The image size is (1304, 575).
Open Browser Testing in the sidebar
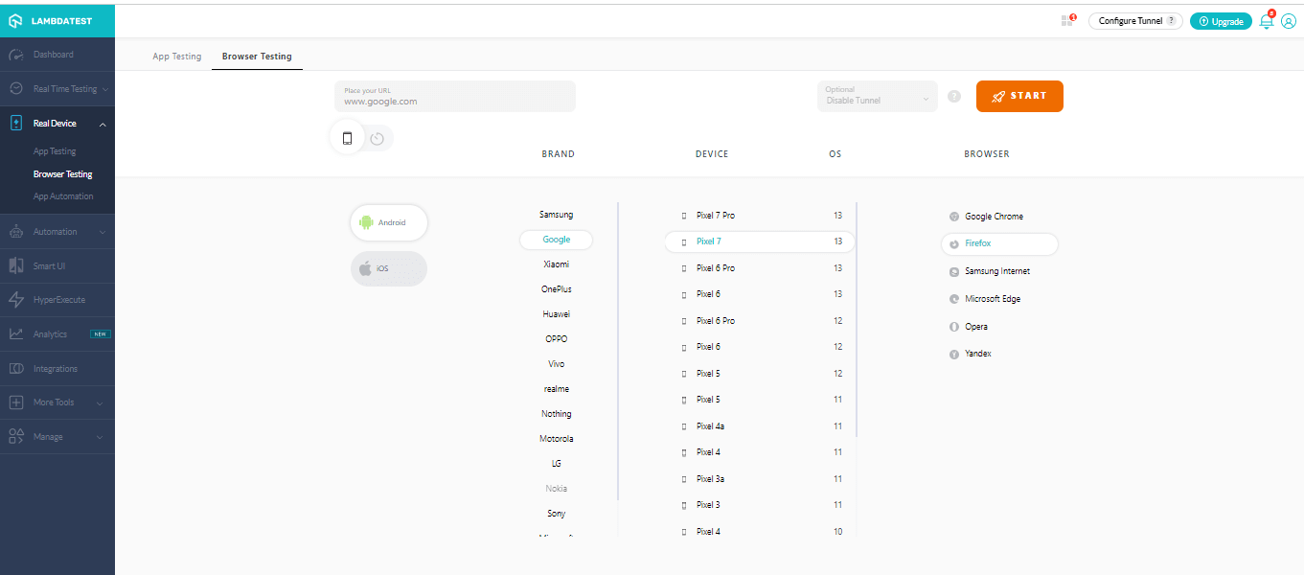(63, 174)
